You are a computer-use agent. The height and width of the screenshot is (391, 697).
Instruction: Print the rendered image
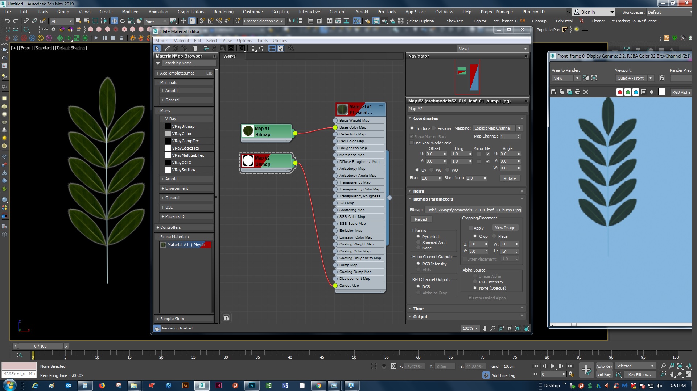click(x=578, y=92)
